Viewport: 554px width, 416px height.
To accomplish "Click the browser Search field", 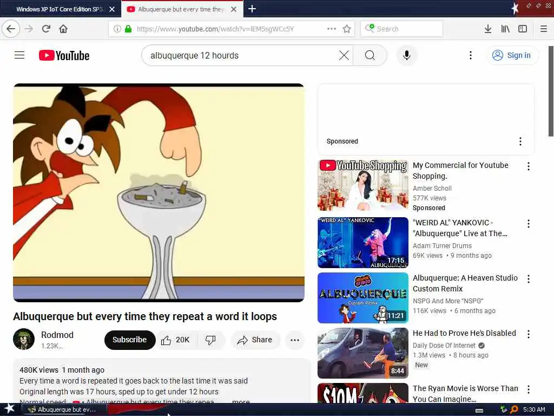I will pyautogui.click(x=402, y=29).
